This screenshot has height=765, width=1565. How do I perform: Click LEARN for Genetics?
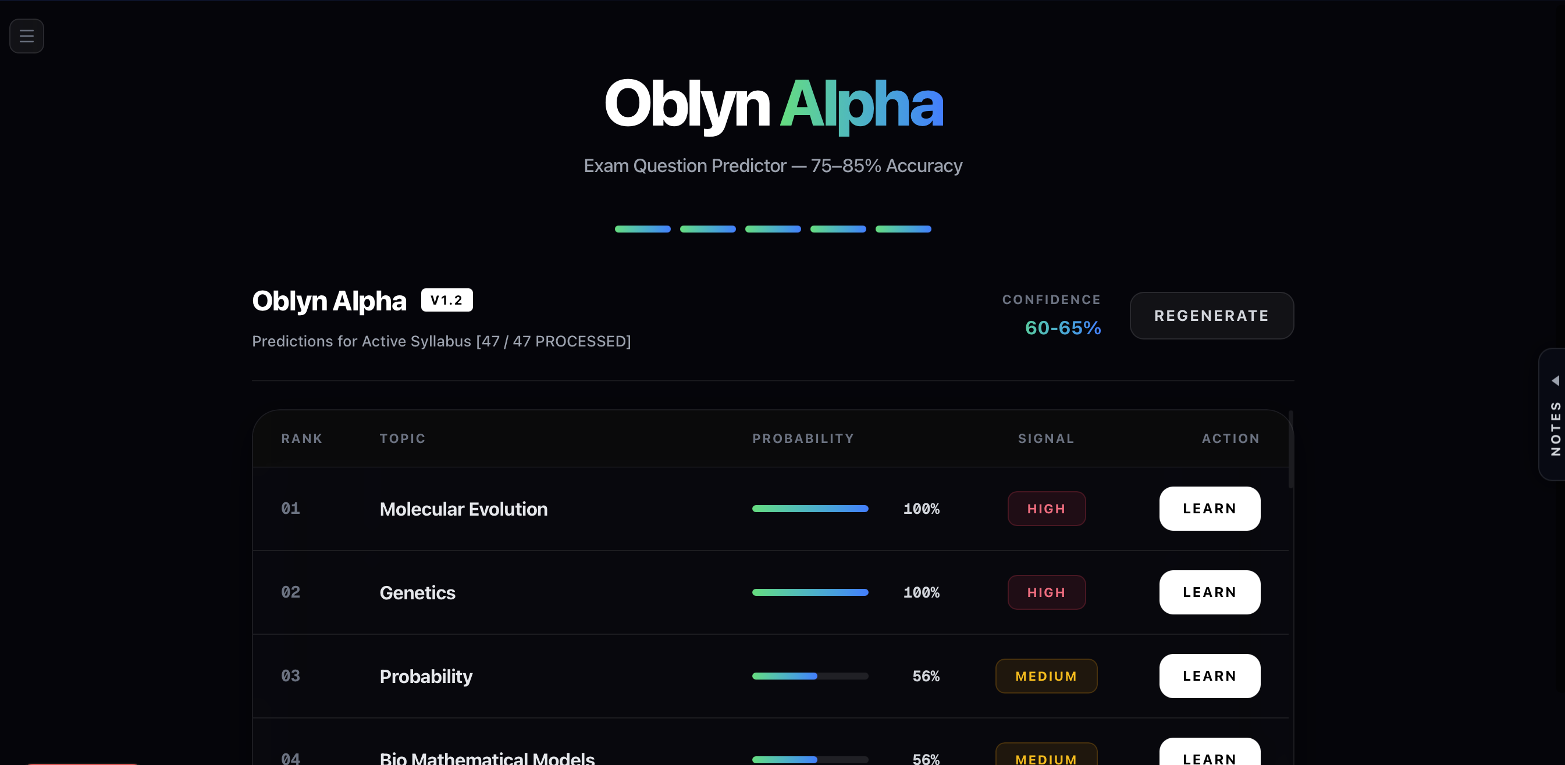[1209, 592]
